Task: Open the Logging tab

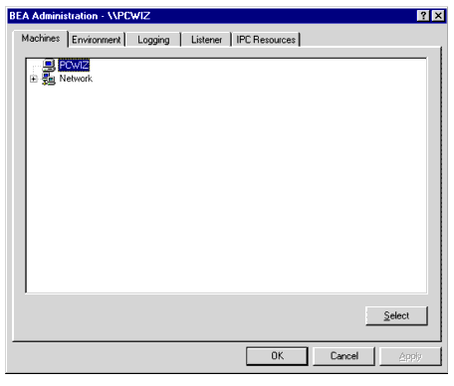Action: click(153, 40)
